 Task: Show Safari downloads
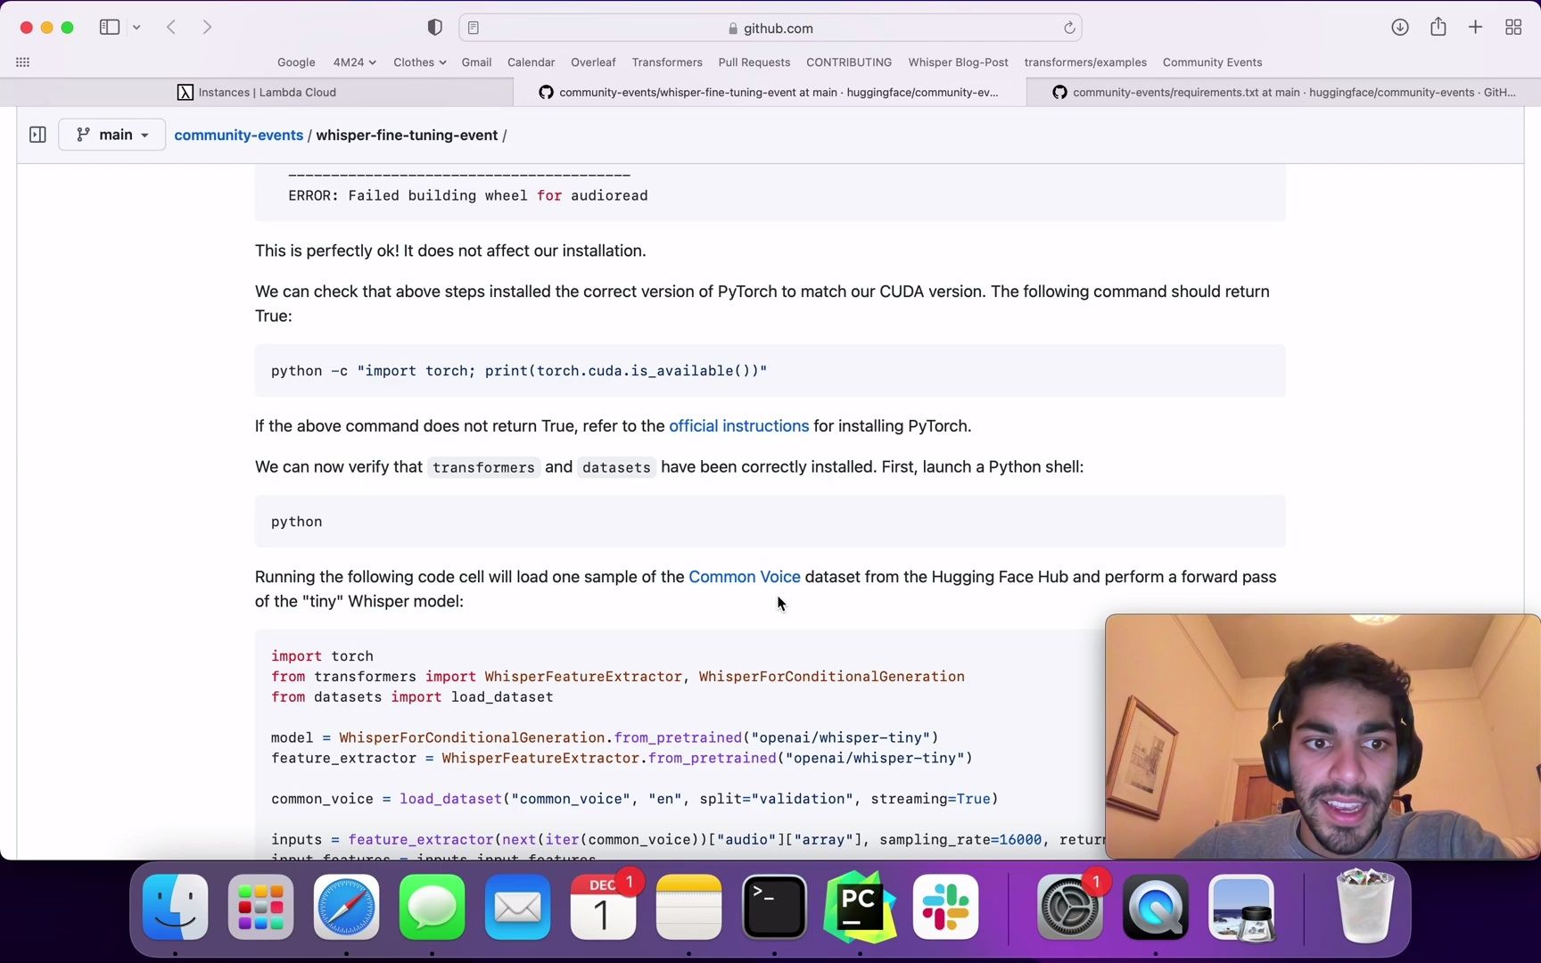[1400, 28]
